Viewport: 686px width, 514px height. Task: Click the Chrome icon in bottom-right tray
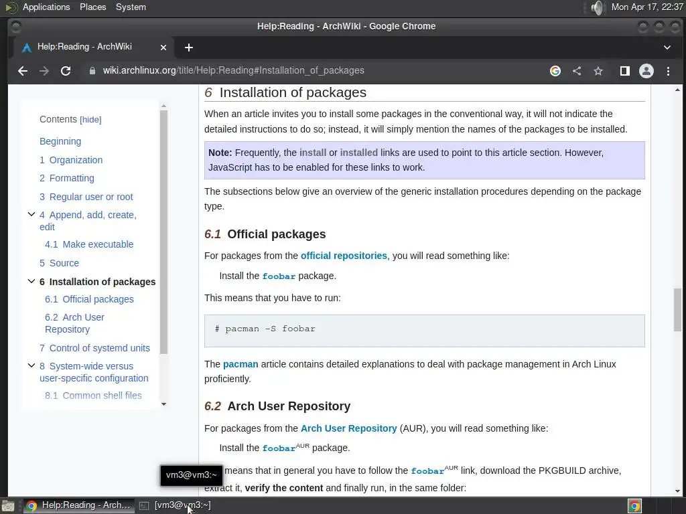[635, 506]
